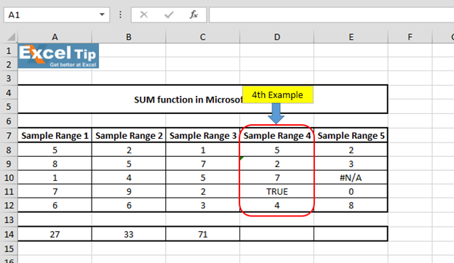The height and width of the screenshot is (263, 454).
Task: Click cell C12 containing 3
Action: 203,205
